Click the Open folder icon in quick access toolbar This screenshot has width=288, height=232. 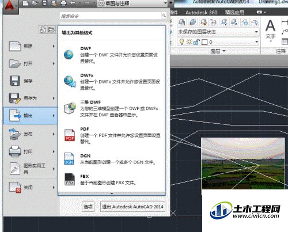pyautogui.click(x=35, y=3)
